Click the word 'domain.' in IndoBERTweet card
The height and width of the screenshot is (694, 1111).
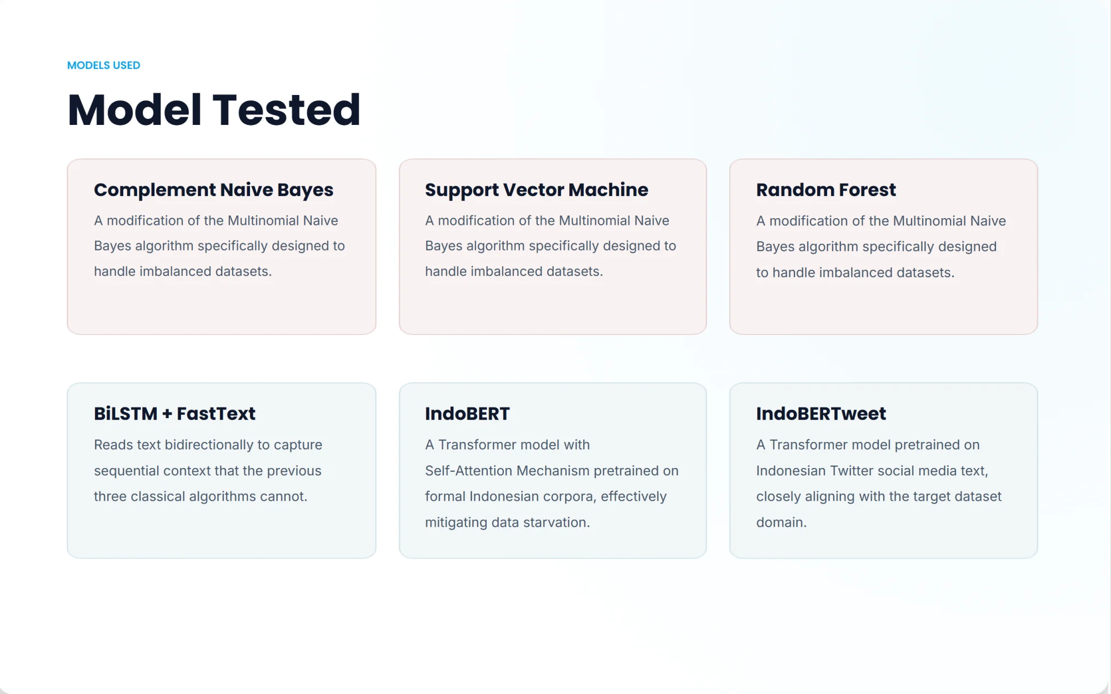781,522
